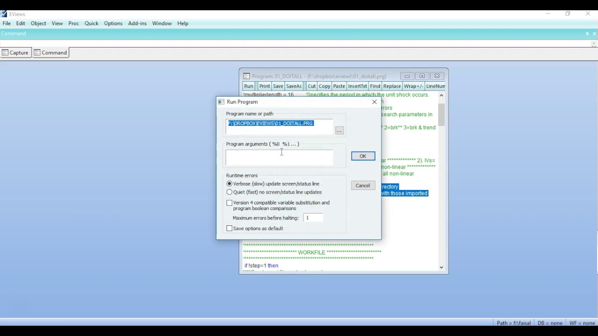Enable Version 4 compatible variable substitution

point(278,206)
